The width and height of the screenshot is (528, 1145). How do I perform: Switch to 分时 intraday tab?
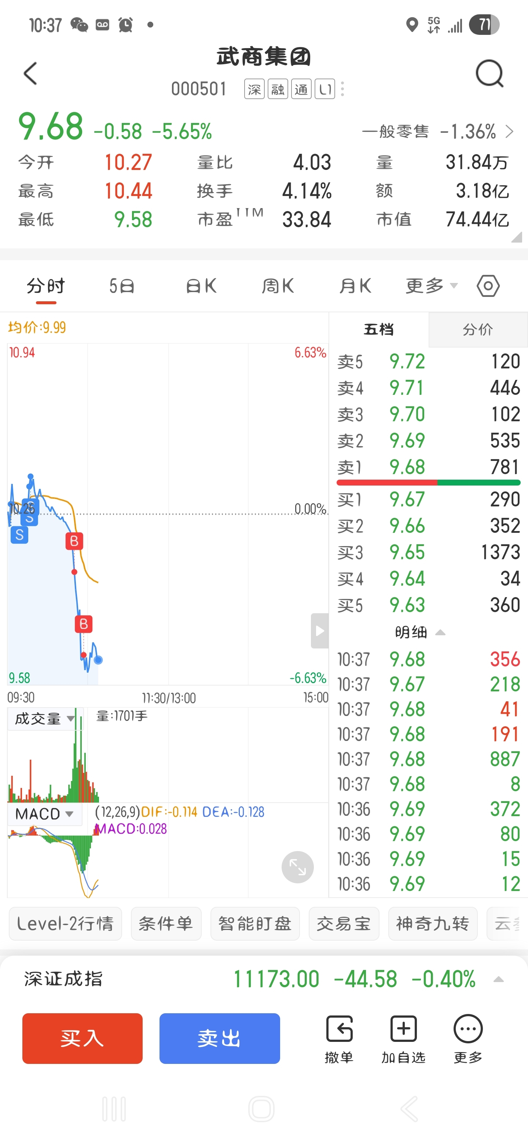click(x=46, y=286)
